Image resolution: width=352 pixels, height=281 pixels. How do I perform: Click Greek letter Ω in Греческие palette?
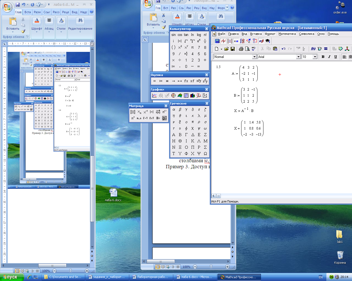point(205,154)
